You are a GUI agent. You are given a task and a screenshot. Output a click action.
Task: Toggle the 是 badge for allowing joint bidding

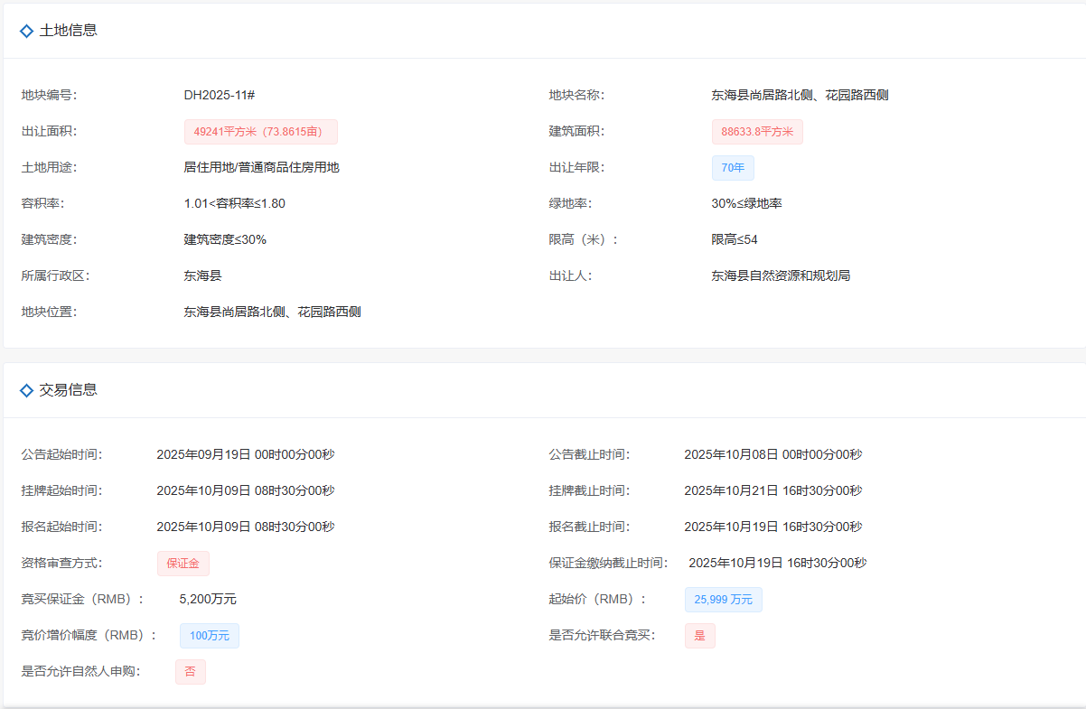click(699, 635)
